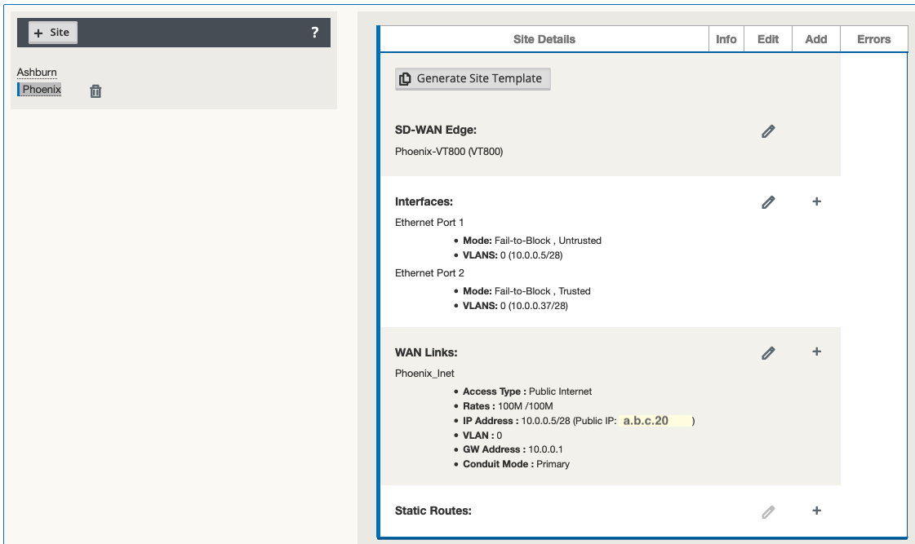Click the Static Routes pencil icon
This screenshot has height=544, width=915.
click(767, 511)
